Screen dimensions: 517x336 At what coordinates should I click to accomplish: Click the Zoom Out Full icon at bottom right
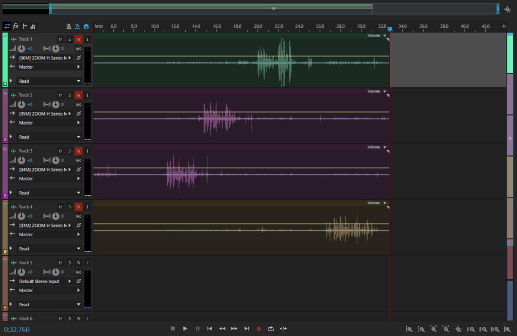click(458, 329)
